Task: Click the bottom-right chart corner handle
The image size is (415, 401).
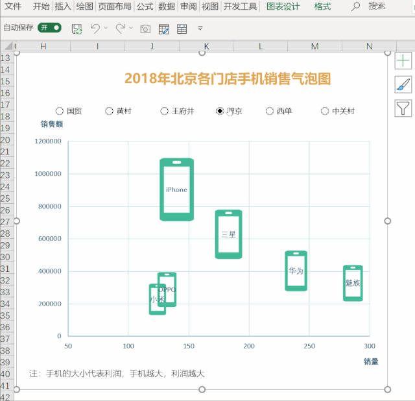Action: 388,389
